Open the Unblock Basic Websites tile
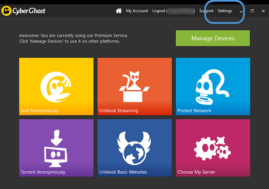This screenshot has width=269, height=189. [134, 148]
